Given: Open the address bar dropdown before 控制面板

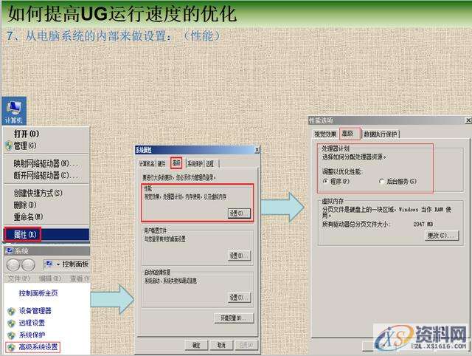Looking at the screenshot, I should [58, 264].
